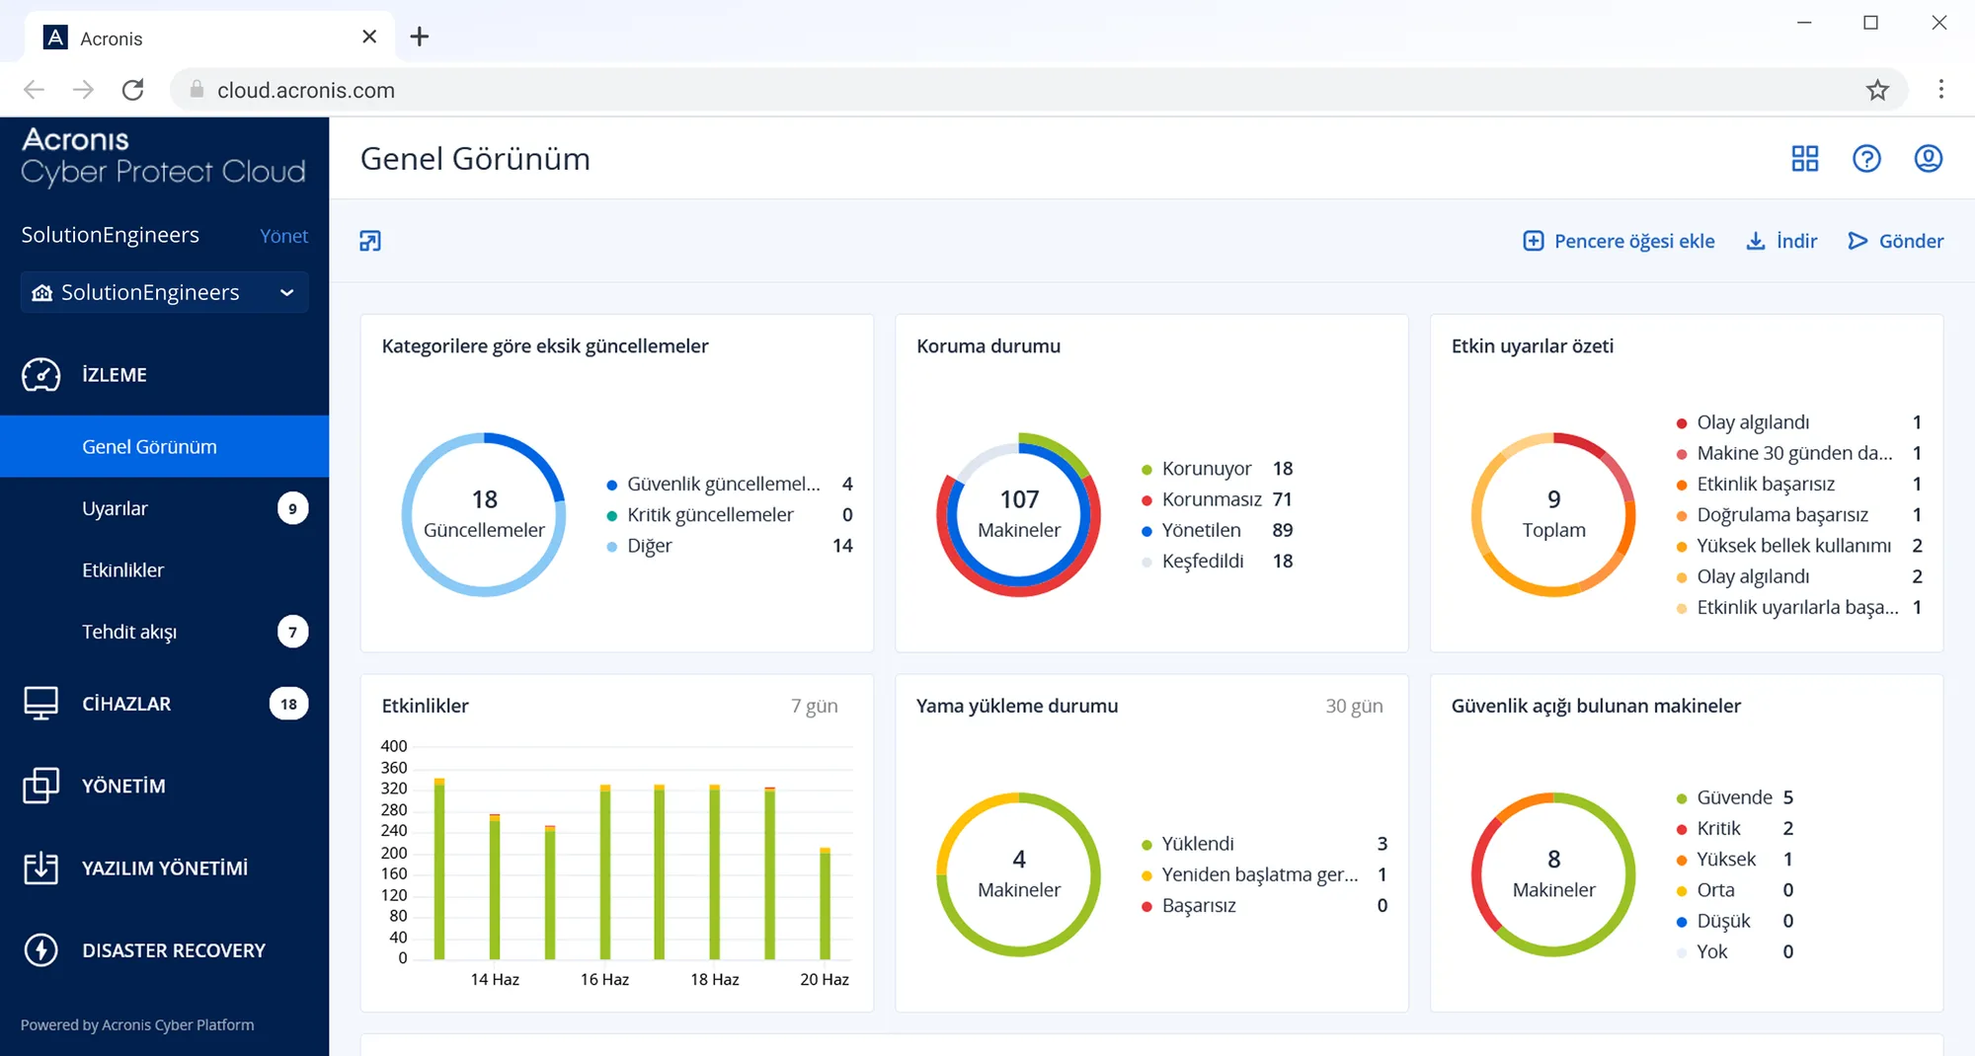Click the Yönet link beside SolutionEngineers

(283, 235)
